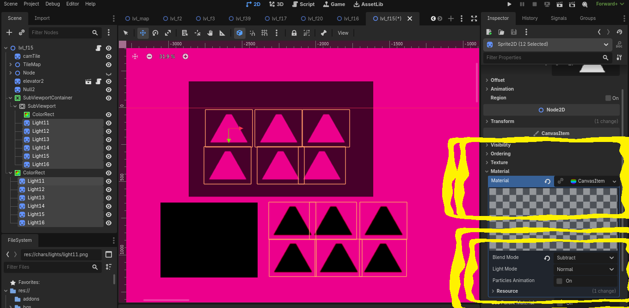This screenshot has height=308, width=629.
Task: Toggle visibility of camTile node
Action: [x=109, y=56]
